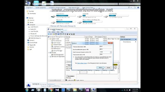Open Visual Studio purple icon on taskbar
The height and width of the screenshot is (92, 165).
pyautogui.click(x=87, y=90)
